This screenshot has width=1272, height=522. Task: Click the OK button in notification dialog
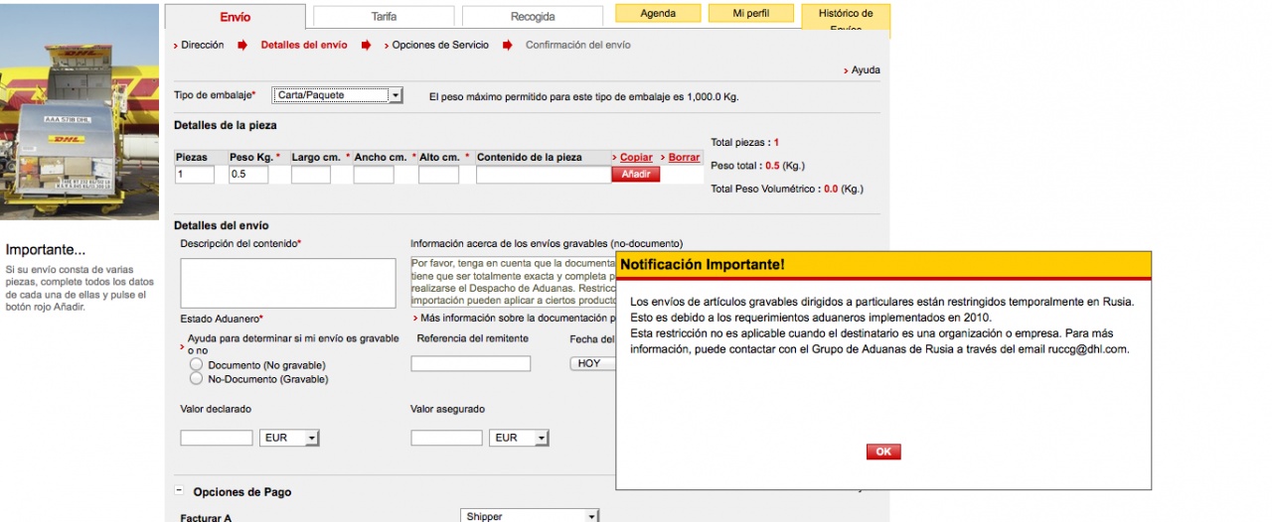tap(882, 452)
